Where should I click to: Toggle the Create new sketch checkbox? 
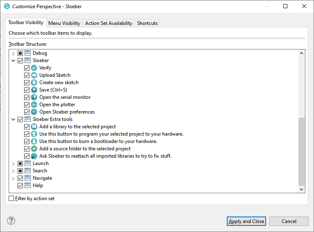[27, 83]
